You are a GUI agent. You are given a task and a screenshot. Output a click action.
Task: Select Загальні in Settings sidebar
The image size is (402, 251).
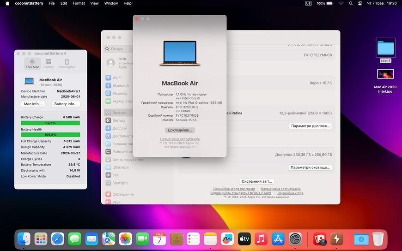[x=119, y=113]
